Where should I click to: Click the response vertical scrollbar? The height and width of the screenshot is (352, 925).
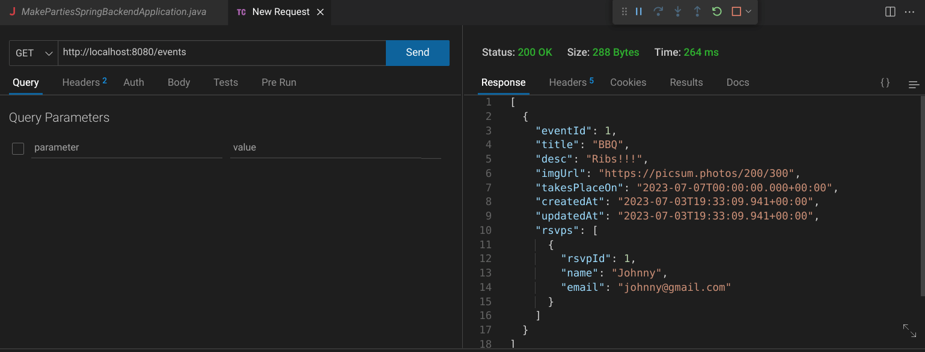click(x=922, y=197)
